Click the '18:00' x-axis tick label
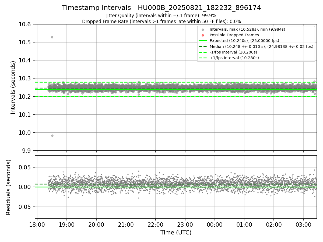The image size is (323, 242). pos(37,225)
